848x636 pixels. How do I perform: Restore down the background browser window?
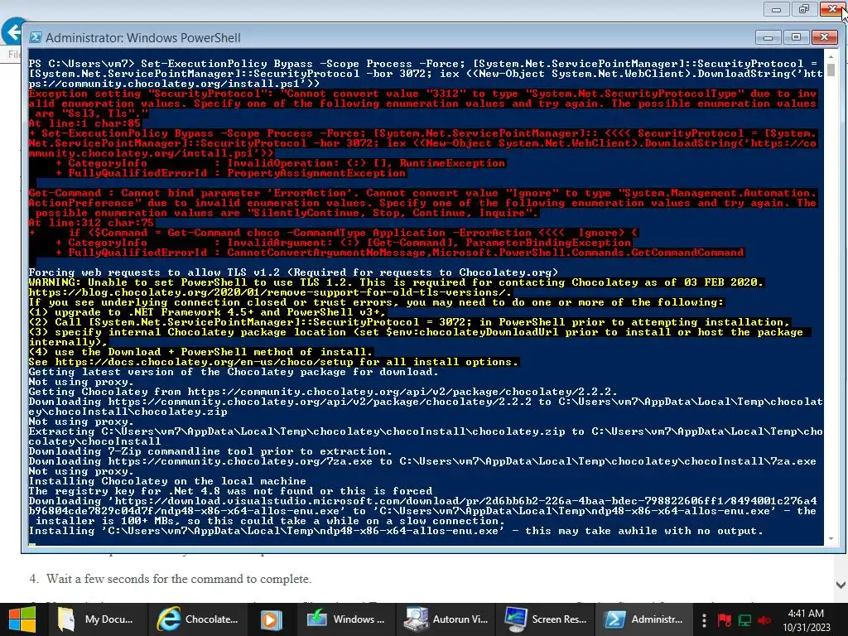tap(804, 9)
